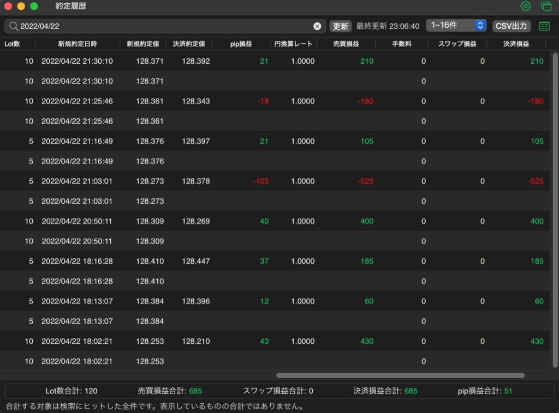Sort by 新規約定日時 column header
The height and width of the screenshot is (413, 559).
[78, 44]
